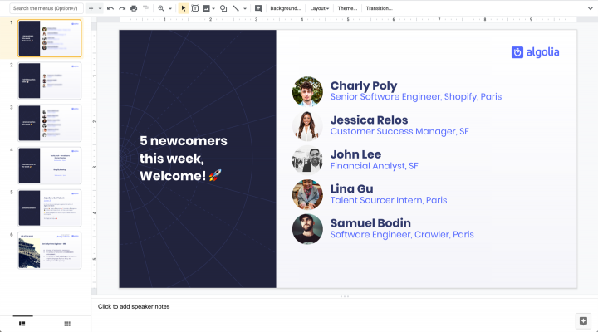Viewport: 598px width, 332px height.
Task: Select slide 3 thumbnail
Action: pos(50,123)
